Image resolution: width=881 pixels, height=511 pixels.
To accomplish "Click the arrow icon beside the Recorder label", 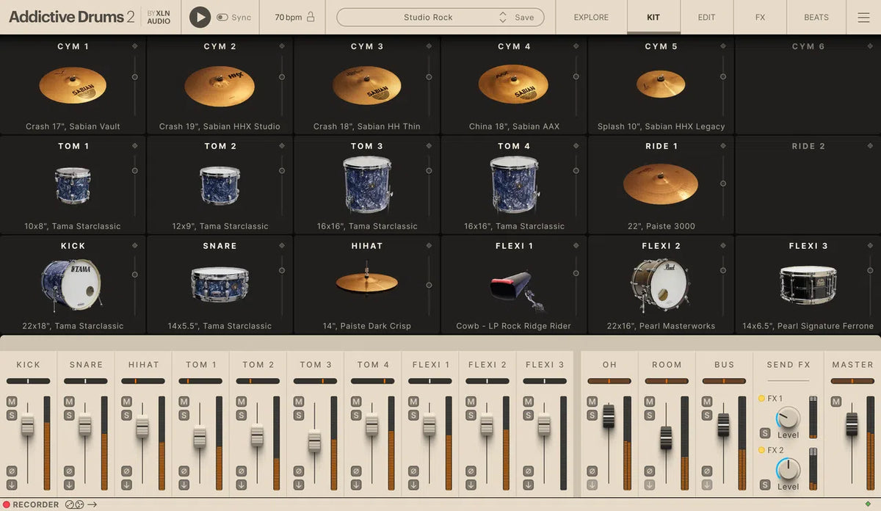I will [93, 504].
